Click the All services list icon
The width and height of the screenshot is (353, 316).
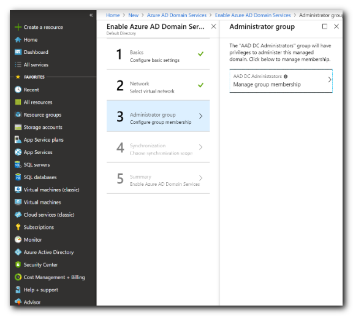(18, 64)
